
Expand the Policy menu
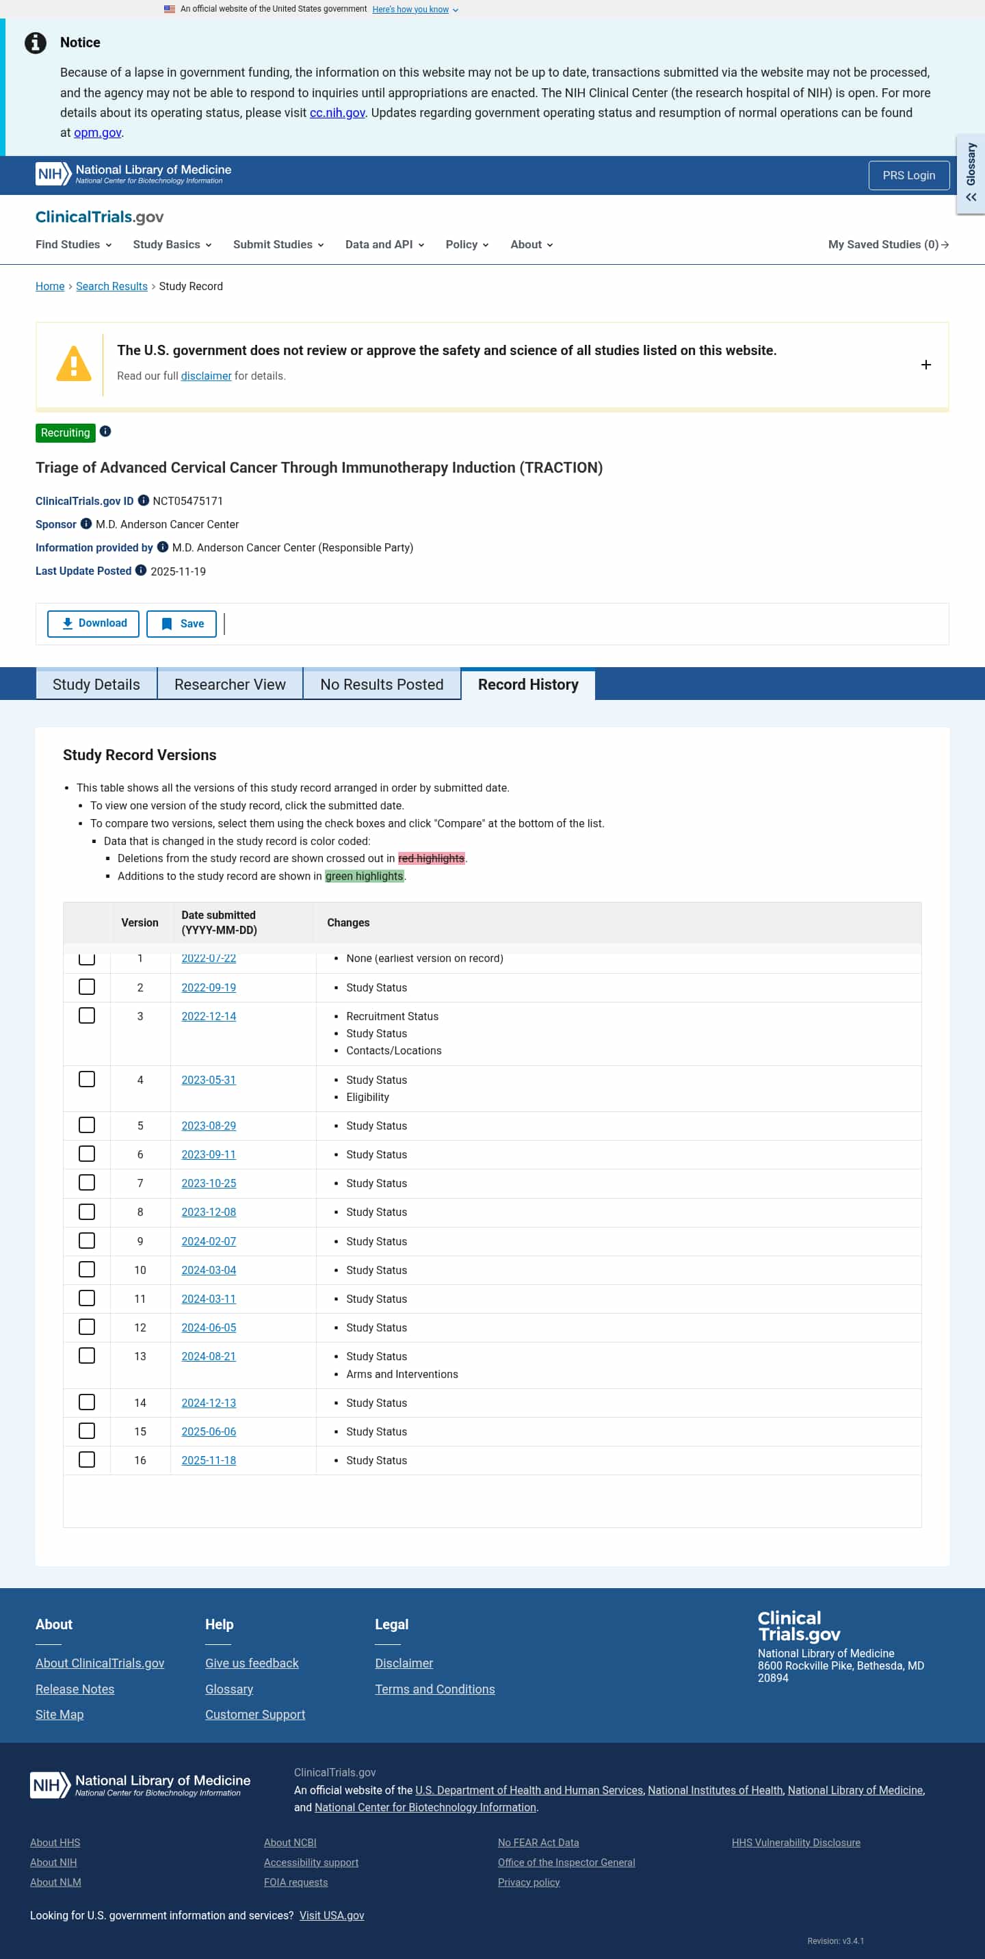coord(467,244)
